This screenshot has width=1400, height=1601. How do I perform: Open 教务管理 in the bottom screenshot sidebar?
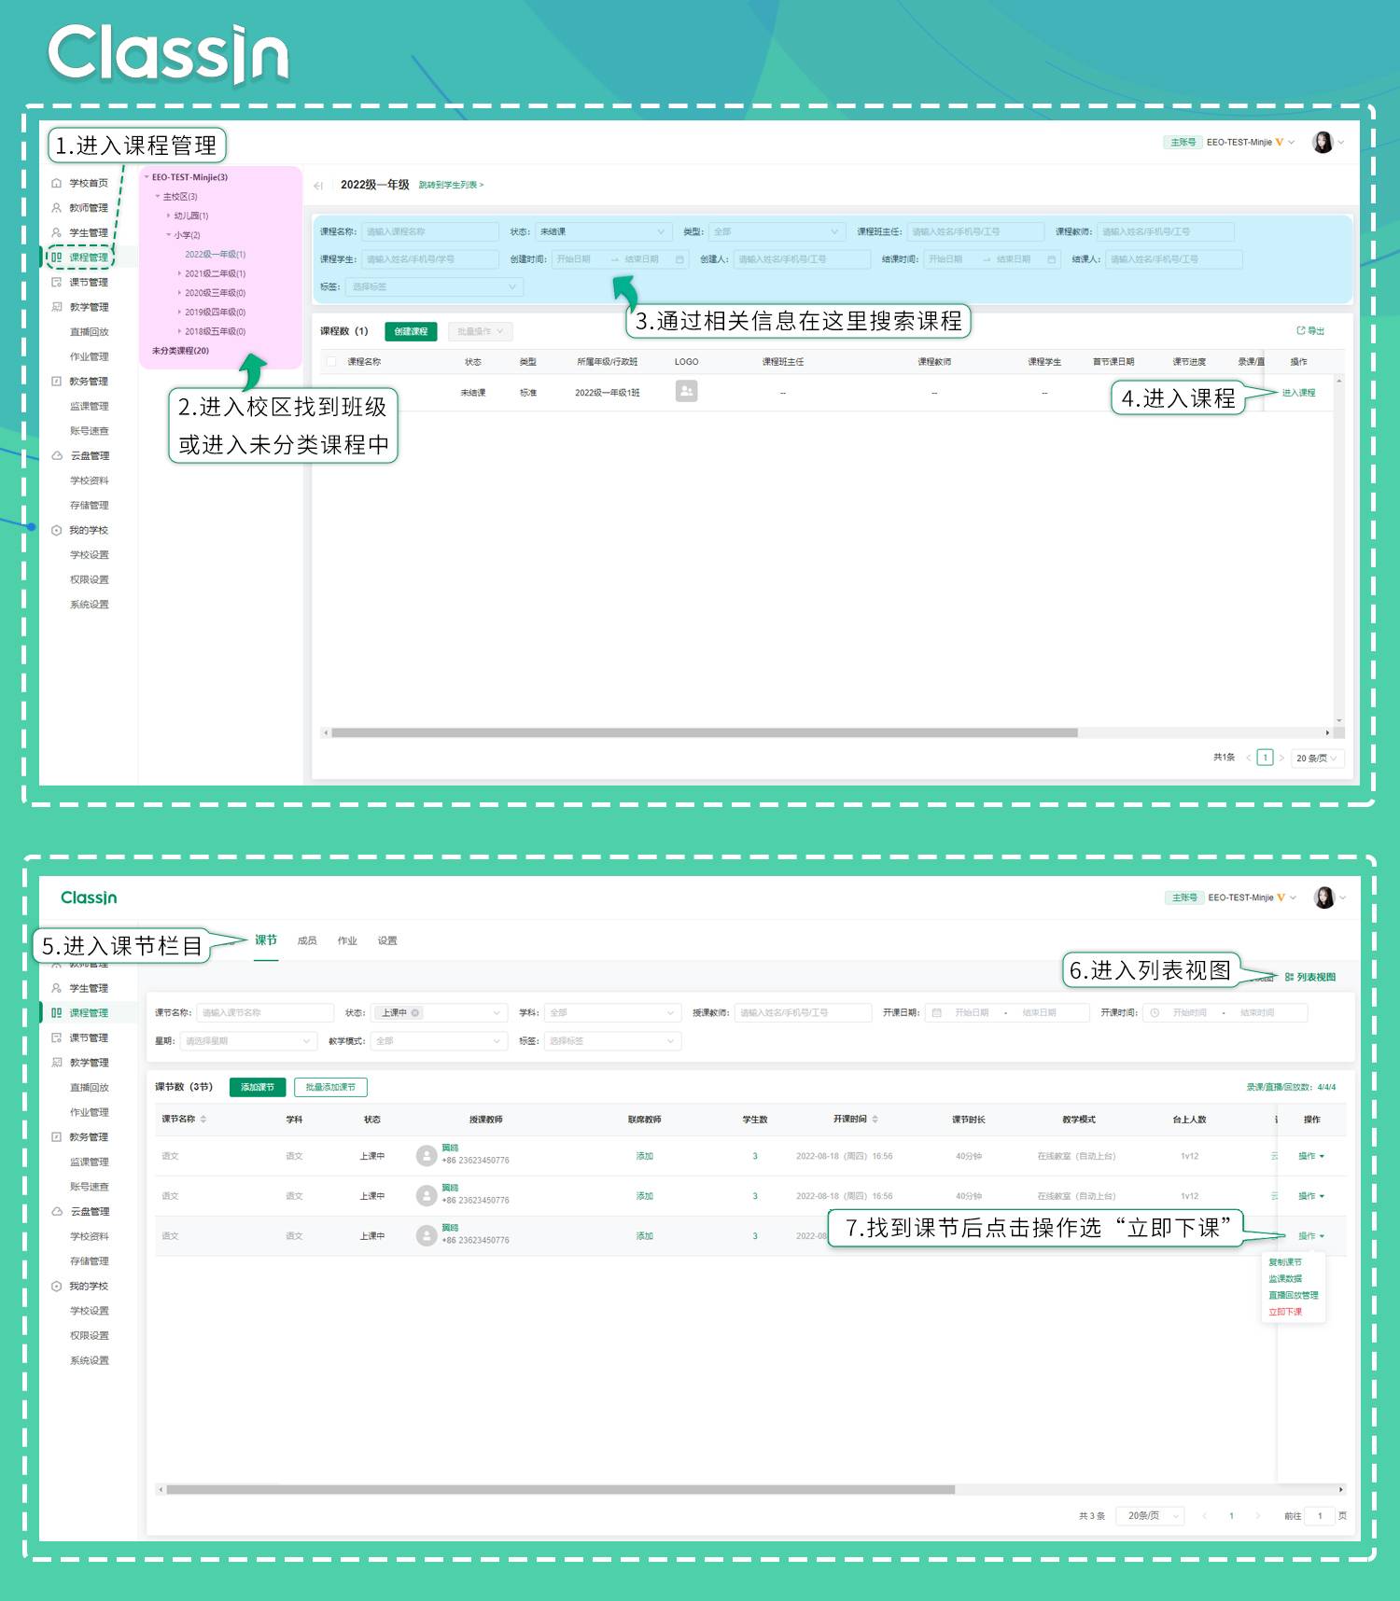(80, 1137)
